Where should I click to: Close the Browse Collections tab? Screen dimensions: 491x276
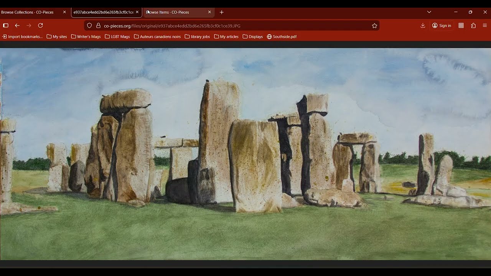point(64,12)
